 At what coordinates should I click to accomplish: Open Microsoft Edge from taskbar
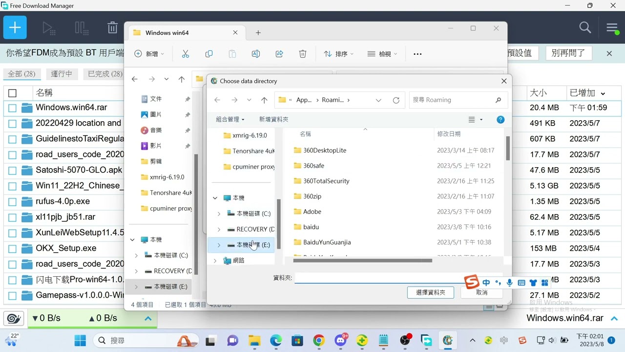pyautogui.click(x=276, y=340)
